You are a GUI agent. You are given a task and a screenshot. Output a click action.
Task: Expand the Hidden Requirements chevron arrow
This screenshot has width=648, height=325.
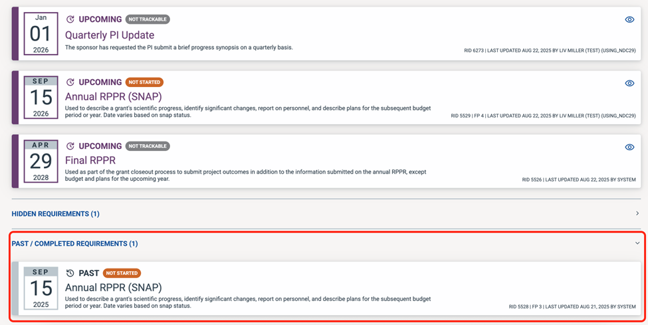click(x=637, y=213)
